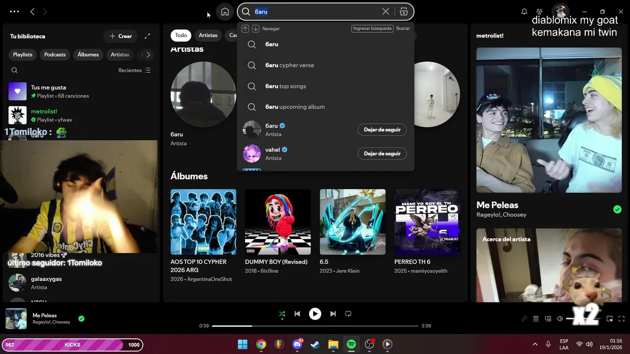Open the metrolist! playlist in library
The image size is (630, 354).
[81, 115]
